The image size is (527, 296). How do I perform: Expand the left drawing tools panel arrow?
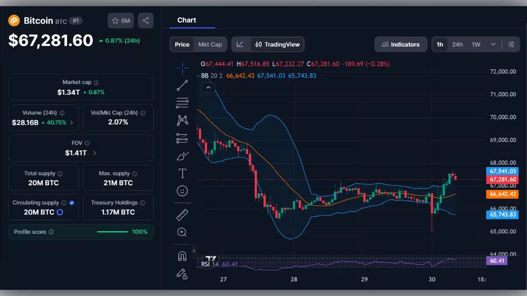(x=194, y=251)
